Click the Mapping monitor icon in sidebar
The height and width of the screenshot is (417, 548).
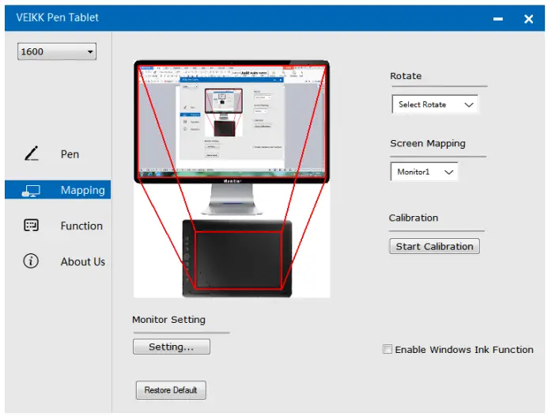(x=31, y=191)
